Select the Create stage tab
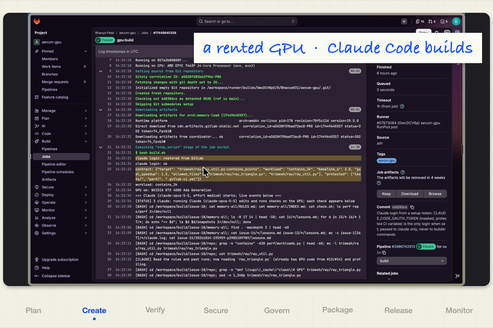Viewport: 493px width, 328px height. (x=94, y=310)
